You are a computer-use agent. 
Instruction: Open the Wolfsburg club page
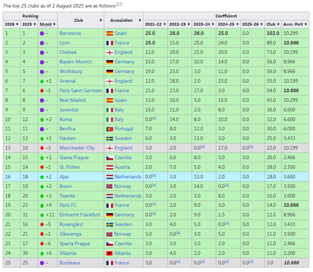point(71,71)
